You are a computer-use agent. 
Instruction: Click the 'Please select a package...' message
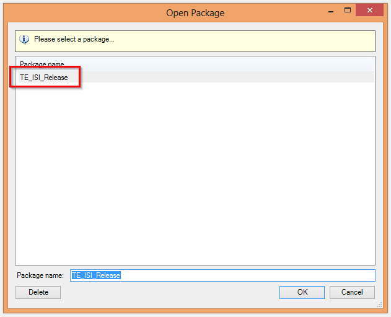[74, 40]
